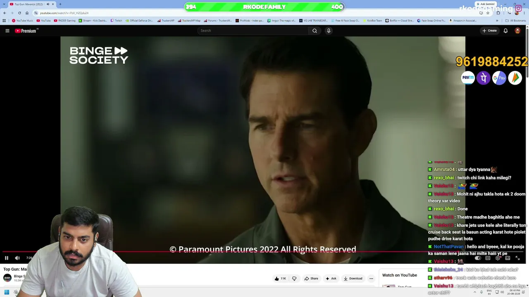Bookmark this page with the star
This screenshot has width=529, height=297.
tap(488, 13)
